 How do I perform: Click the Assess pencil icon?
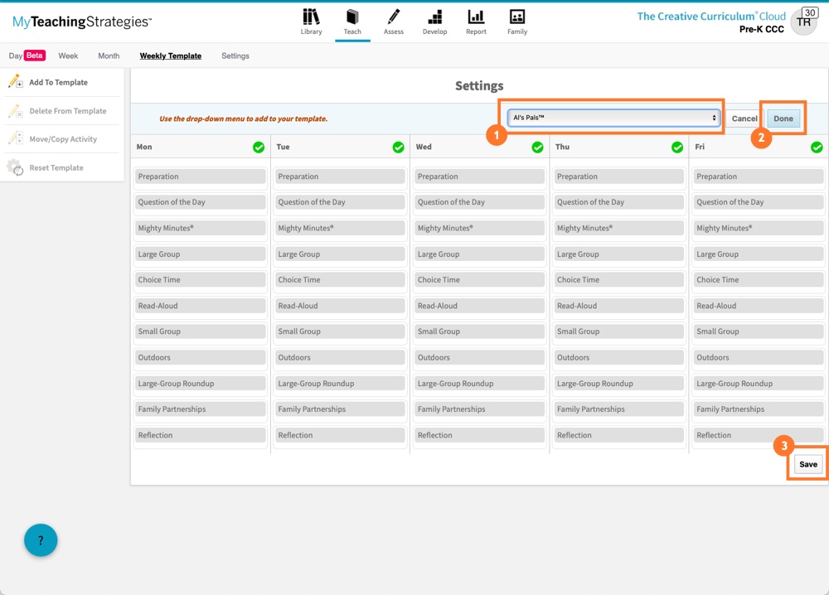point(393,17)
